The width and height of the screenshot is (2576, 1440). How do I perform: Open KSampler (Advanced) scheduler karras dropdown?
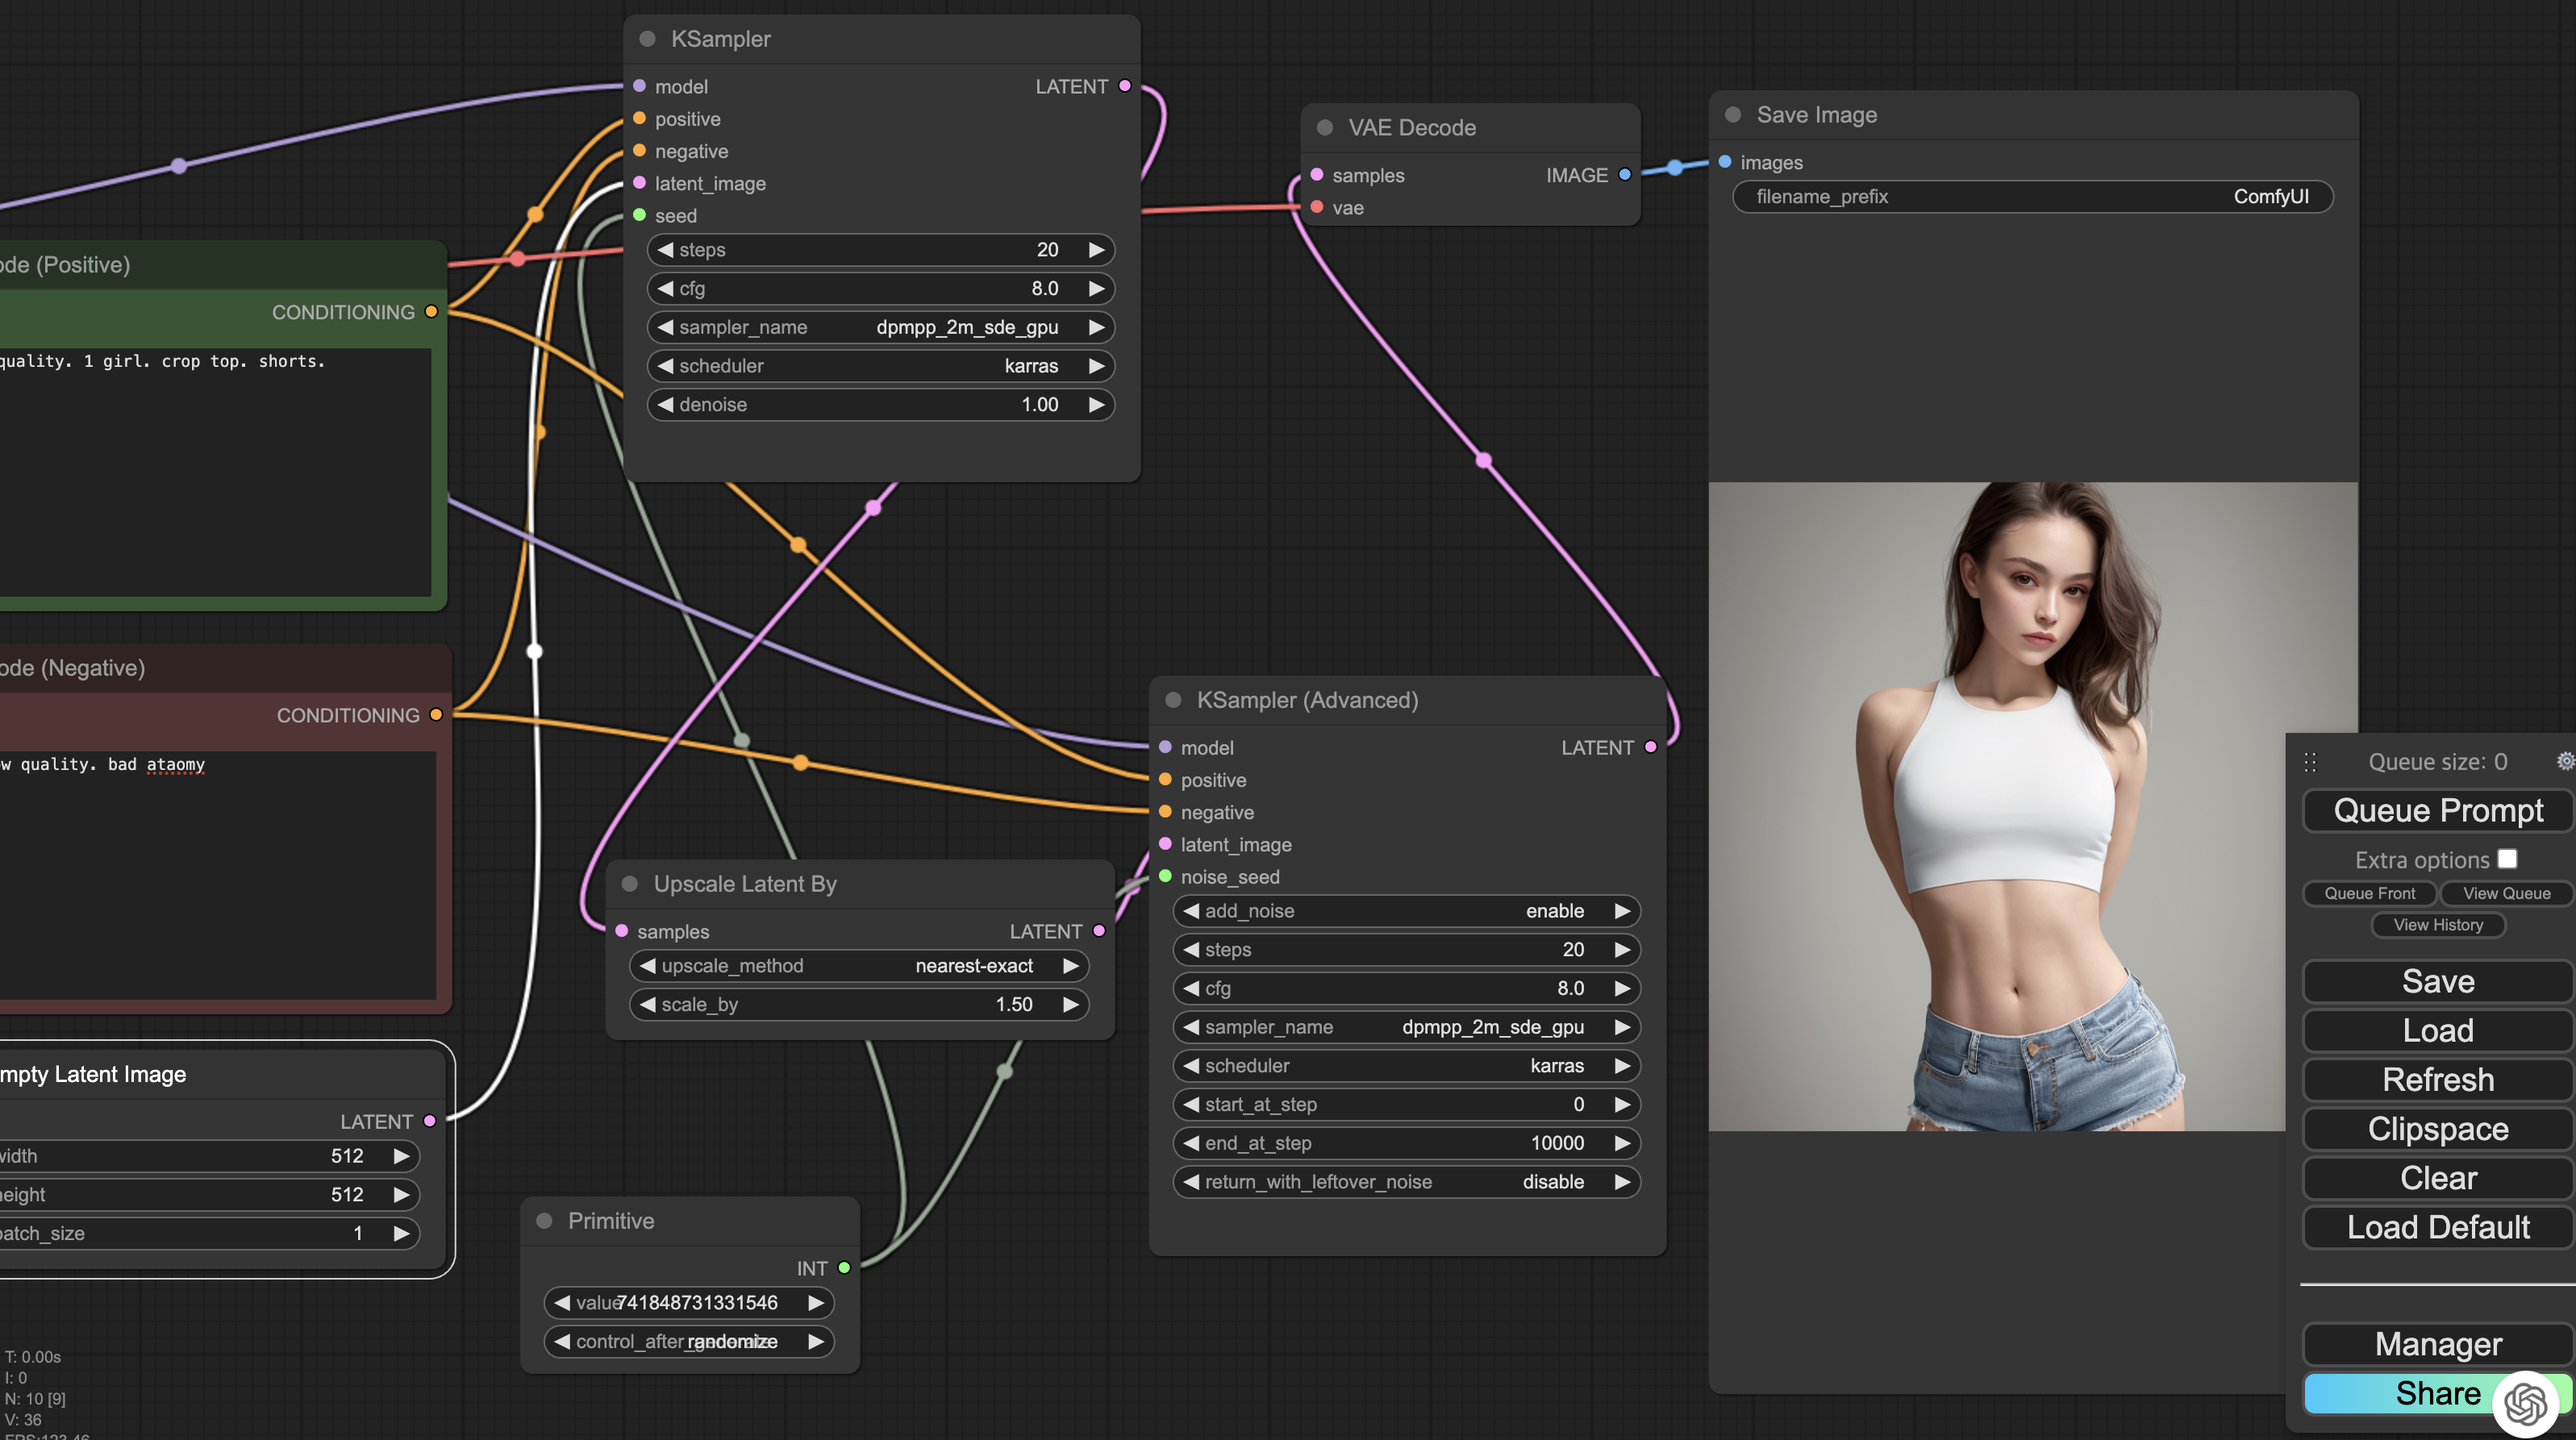1405,1066
